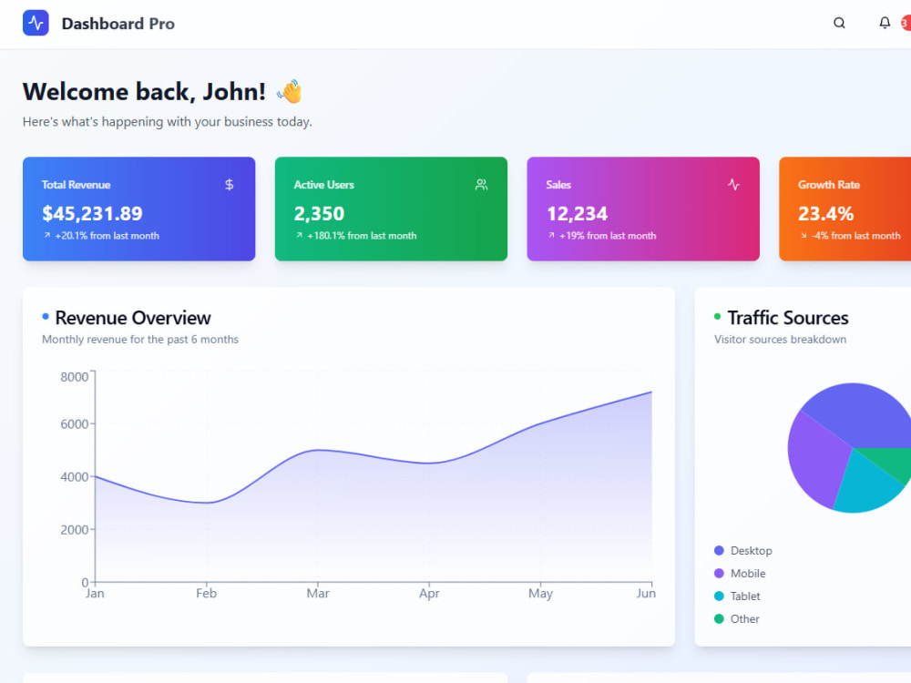The width and height of the screenshot is (911, 683).
Task: Click the Traffic Sources heading
Action: tap(788, 318)
